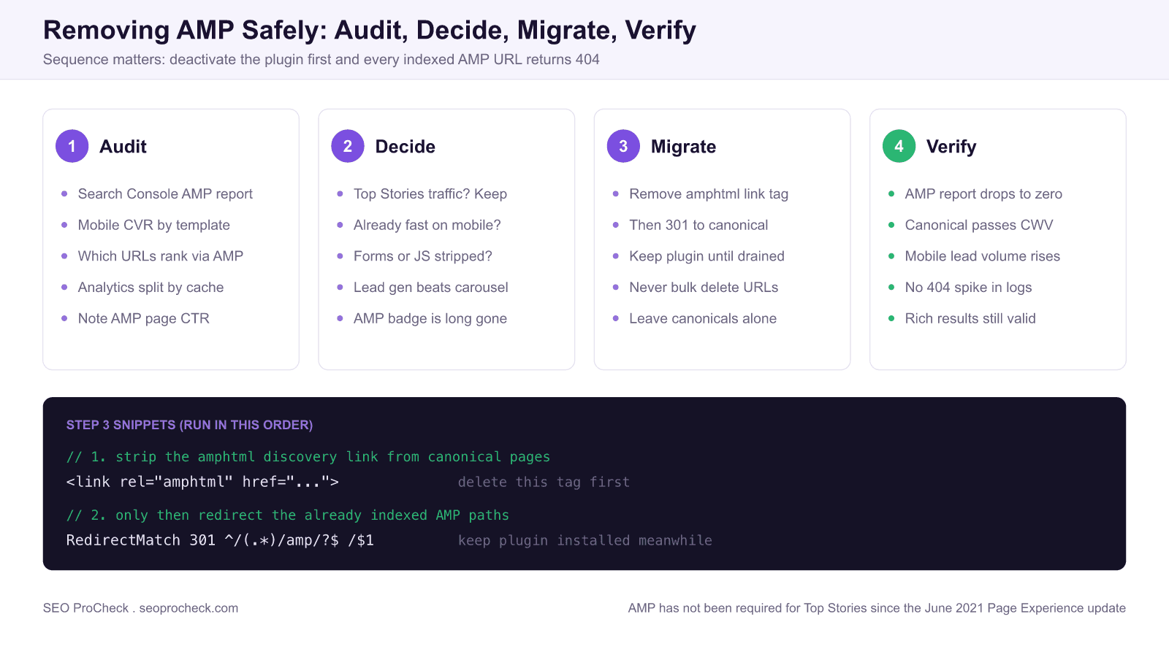Click 'Already fast on mobile?' bullet
The width and height of the screenshot is (1169, 657).
point(427,225)
